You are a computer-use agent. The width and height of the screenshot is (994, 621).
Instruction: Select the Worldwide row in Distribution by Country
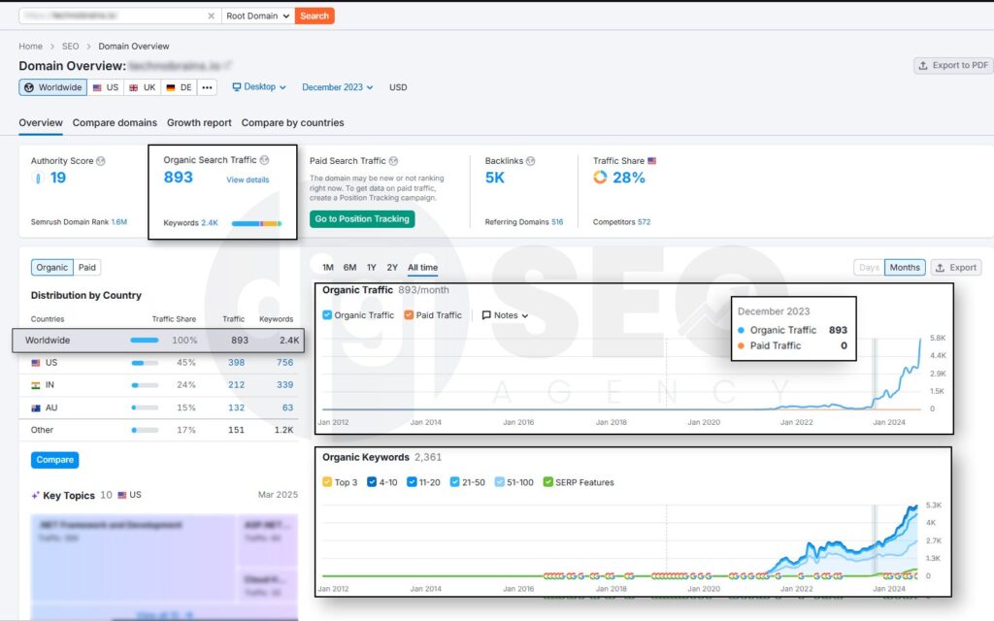[158, 341]
